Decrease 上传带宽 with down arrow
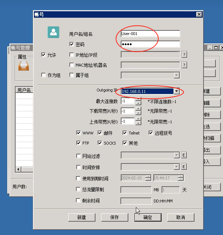 coord(138,123)
